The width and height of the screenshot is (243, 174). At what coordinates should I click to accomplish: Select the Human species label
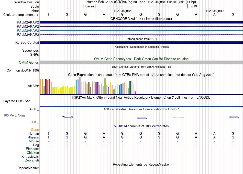click(x=34, y=133)
